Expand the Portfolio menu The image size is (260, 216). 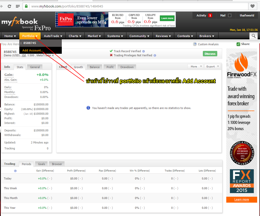[30, 36]
